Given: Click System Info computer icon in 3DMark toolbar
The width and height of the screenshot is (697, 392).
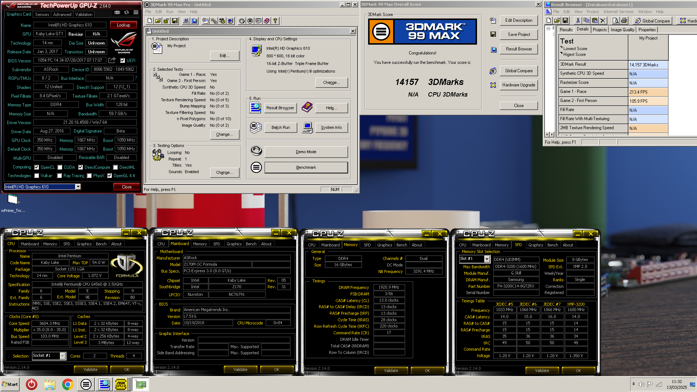Looking at the screenshot, I should (x=186, y=21).
